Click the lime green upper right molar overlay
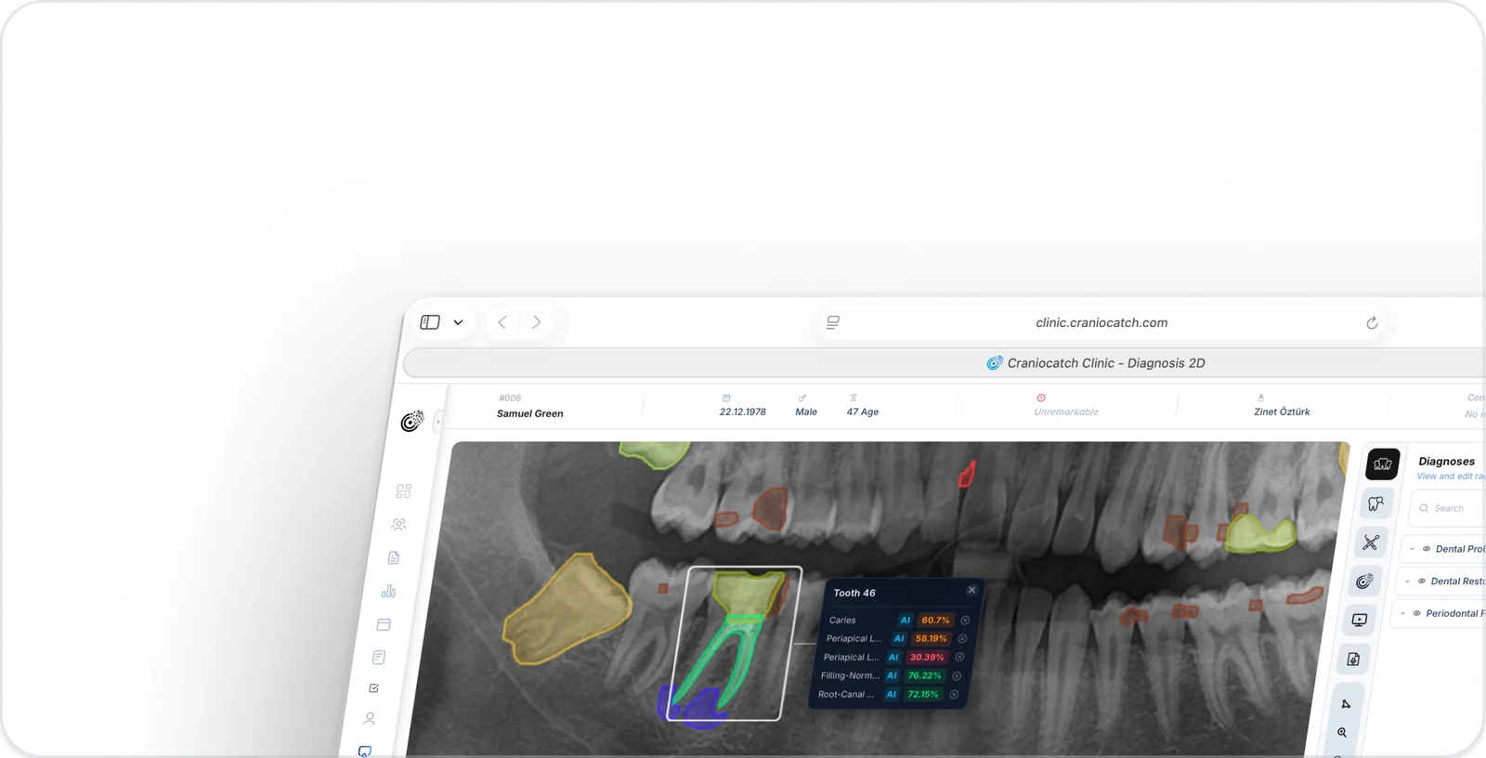Image resolution: width=1486 pixels, height=758 pixels. pos(1258,533)
